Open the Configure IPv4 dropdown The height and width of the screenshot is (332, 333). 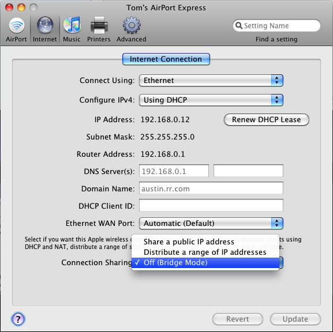[x=211, y=100]
